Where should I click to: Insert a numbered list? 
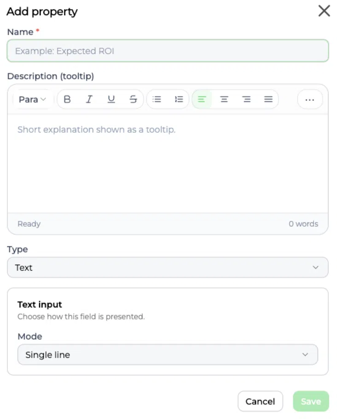coord(179,99)
